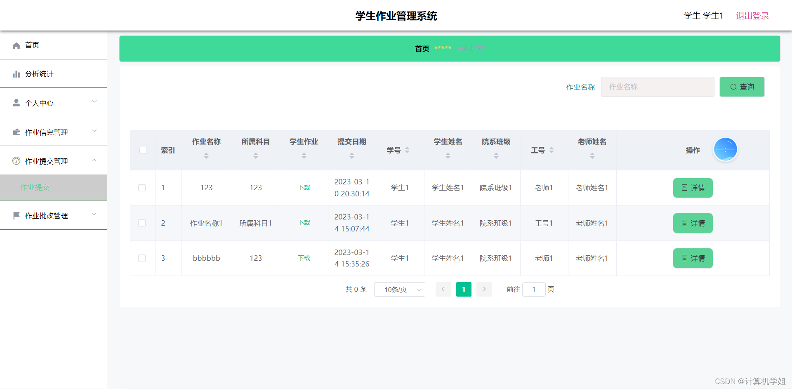Open 首页 in the sidebar
Viewport: 792px width, 389px height.
pyautogui.click(x=54, y=45)
